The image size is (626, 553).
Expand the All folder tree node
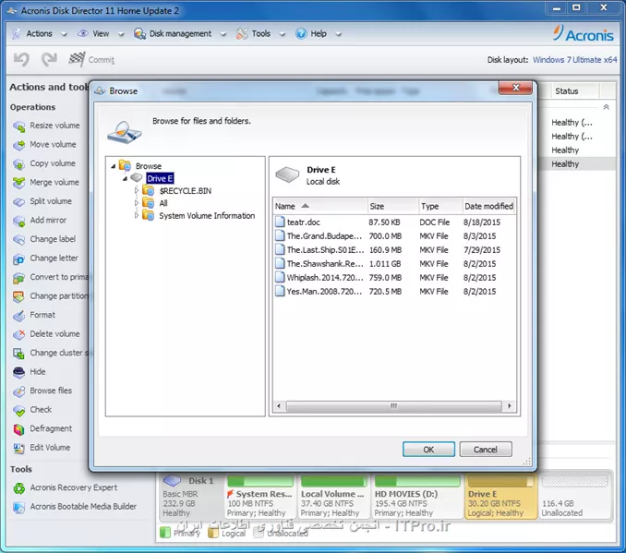pos(137,203)
